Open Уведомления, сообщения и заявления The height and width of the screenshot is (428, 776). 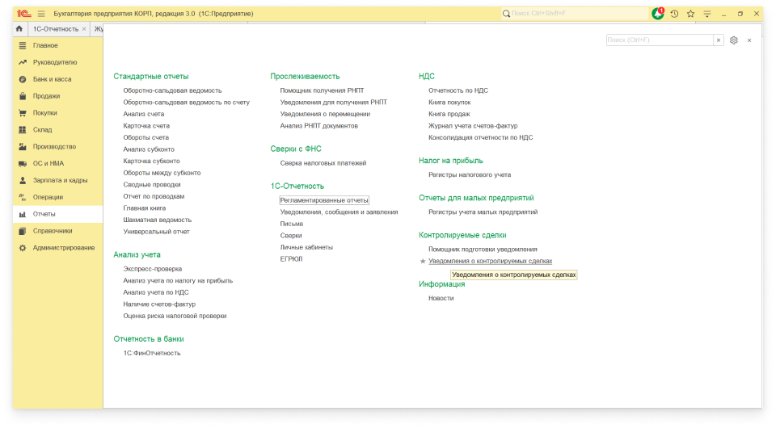(x=339, y=212)
